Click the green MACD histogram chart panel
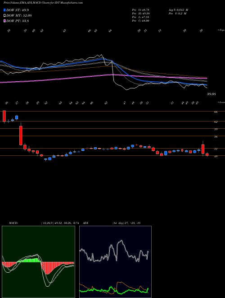 coord(38,262)
